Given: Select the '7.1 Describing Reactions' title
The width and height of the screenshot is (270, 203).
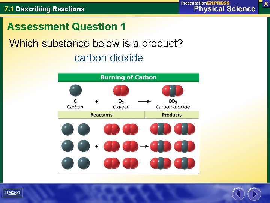Looking at the screenshot, I should click(45, 9).
